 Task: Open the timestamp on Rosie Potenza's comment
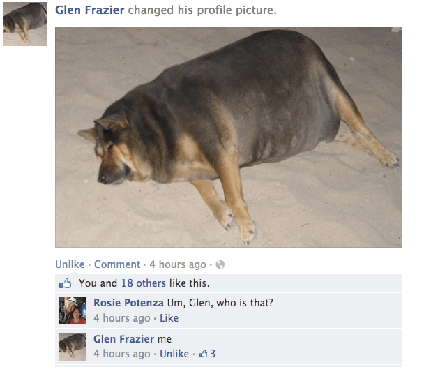click(121, 318)
